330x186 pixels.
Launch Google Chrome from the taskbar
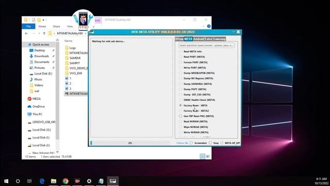pyautogui.click(x=65, y=181)
